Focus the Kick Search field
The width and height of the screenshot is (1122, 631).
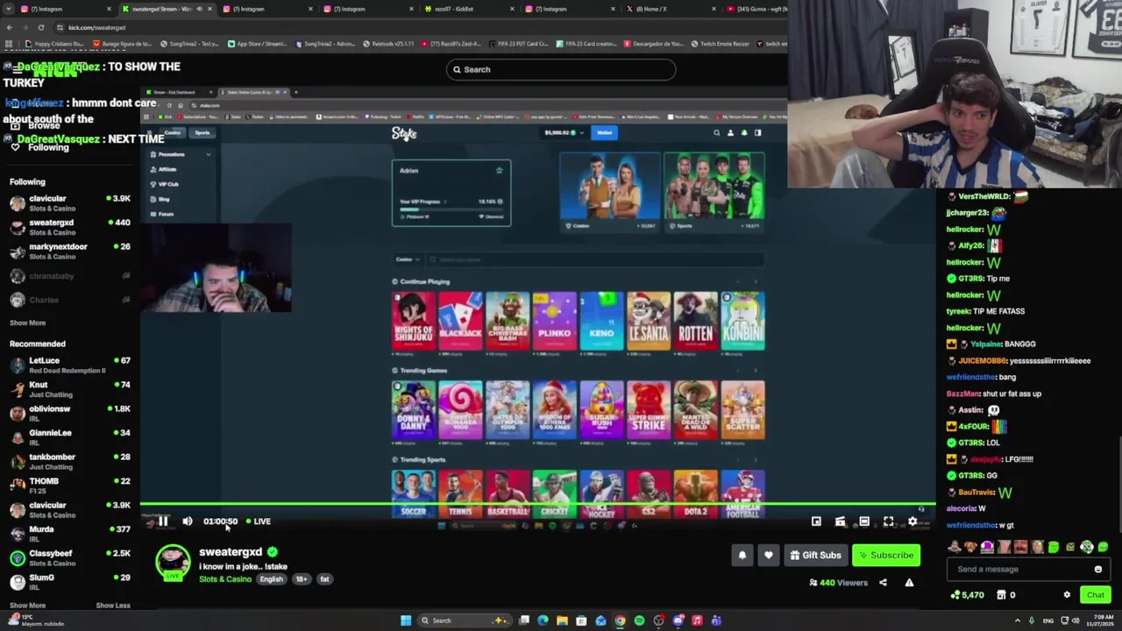[561, 69]
